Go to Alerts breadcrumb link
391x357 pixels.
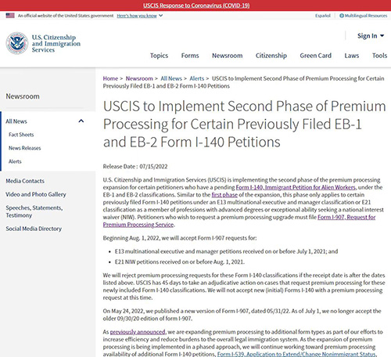(197, 78)
